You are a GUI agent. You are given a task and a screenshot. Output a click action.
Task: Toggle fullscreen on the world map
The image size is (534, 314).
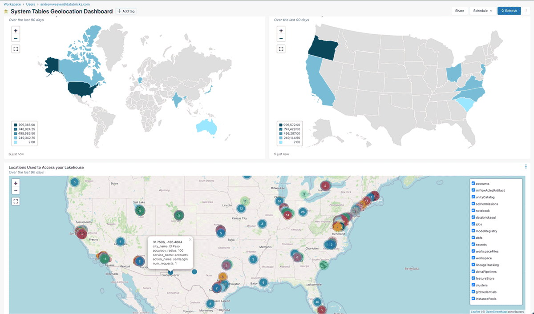pos(16,49)
